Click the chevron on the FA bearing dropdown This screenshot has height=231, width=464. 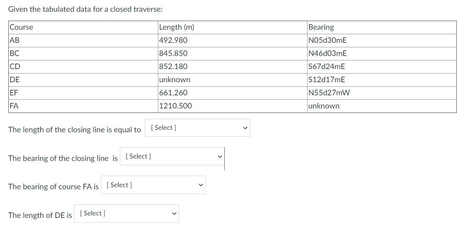click(200, 185)
